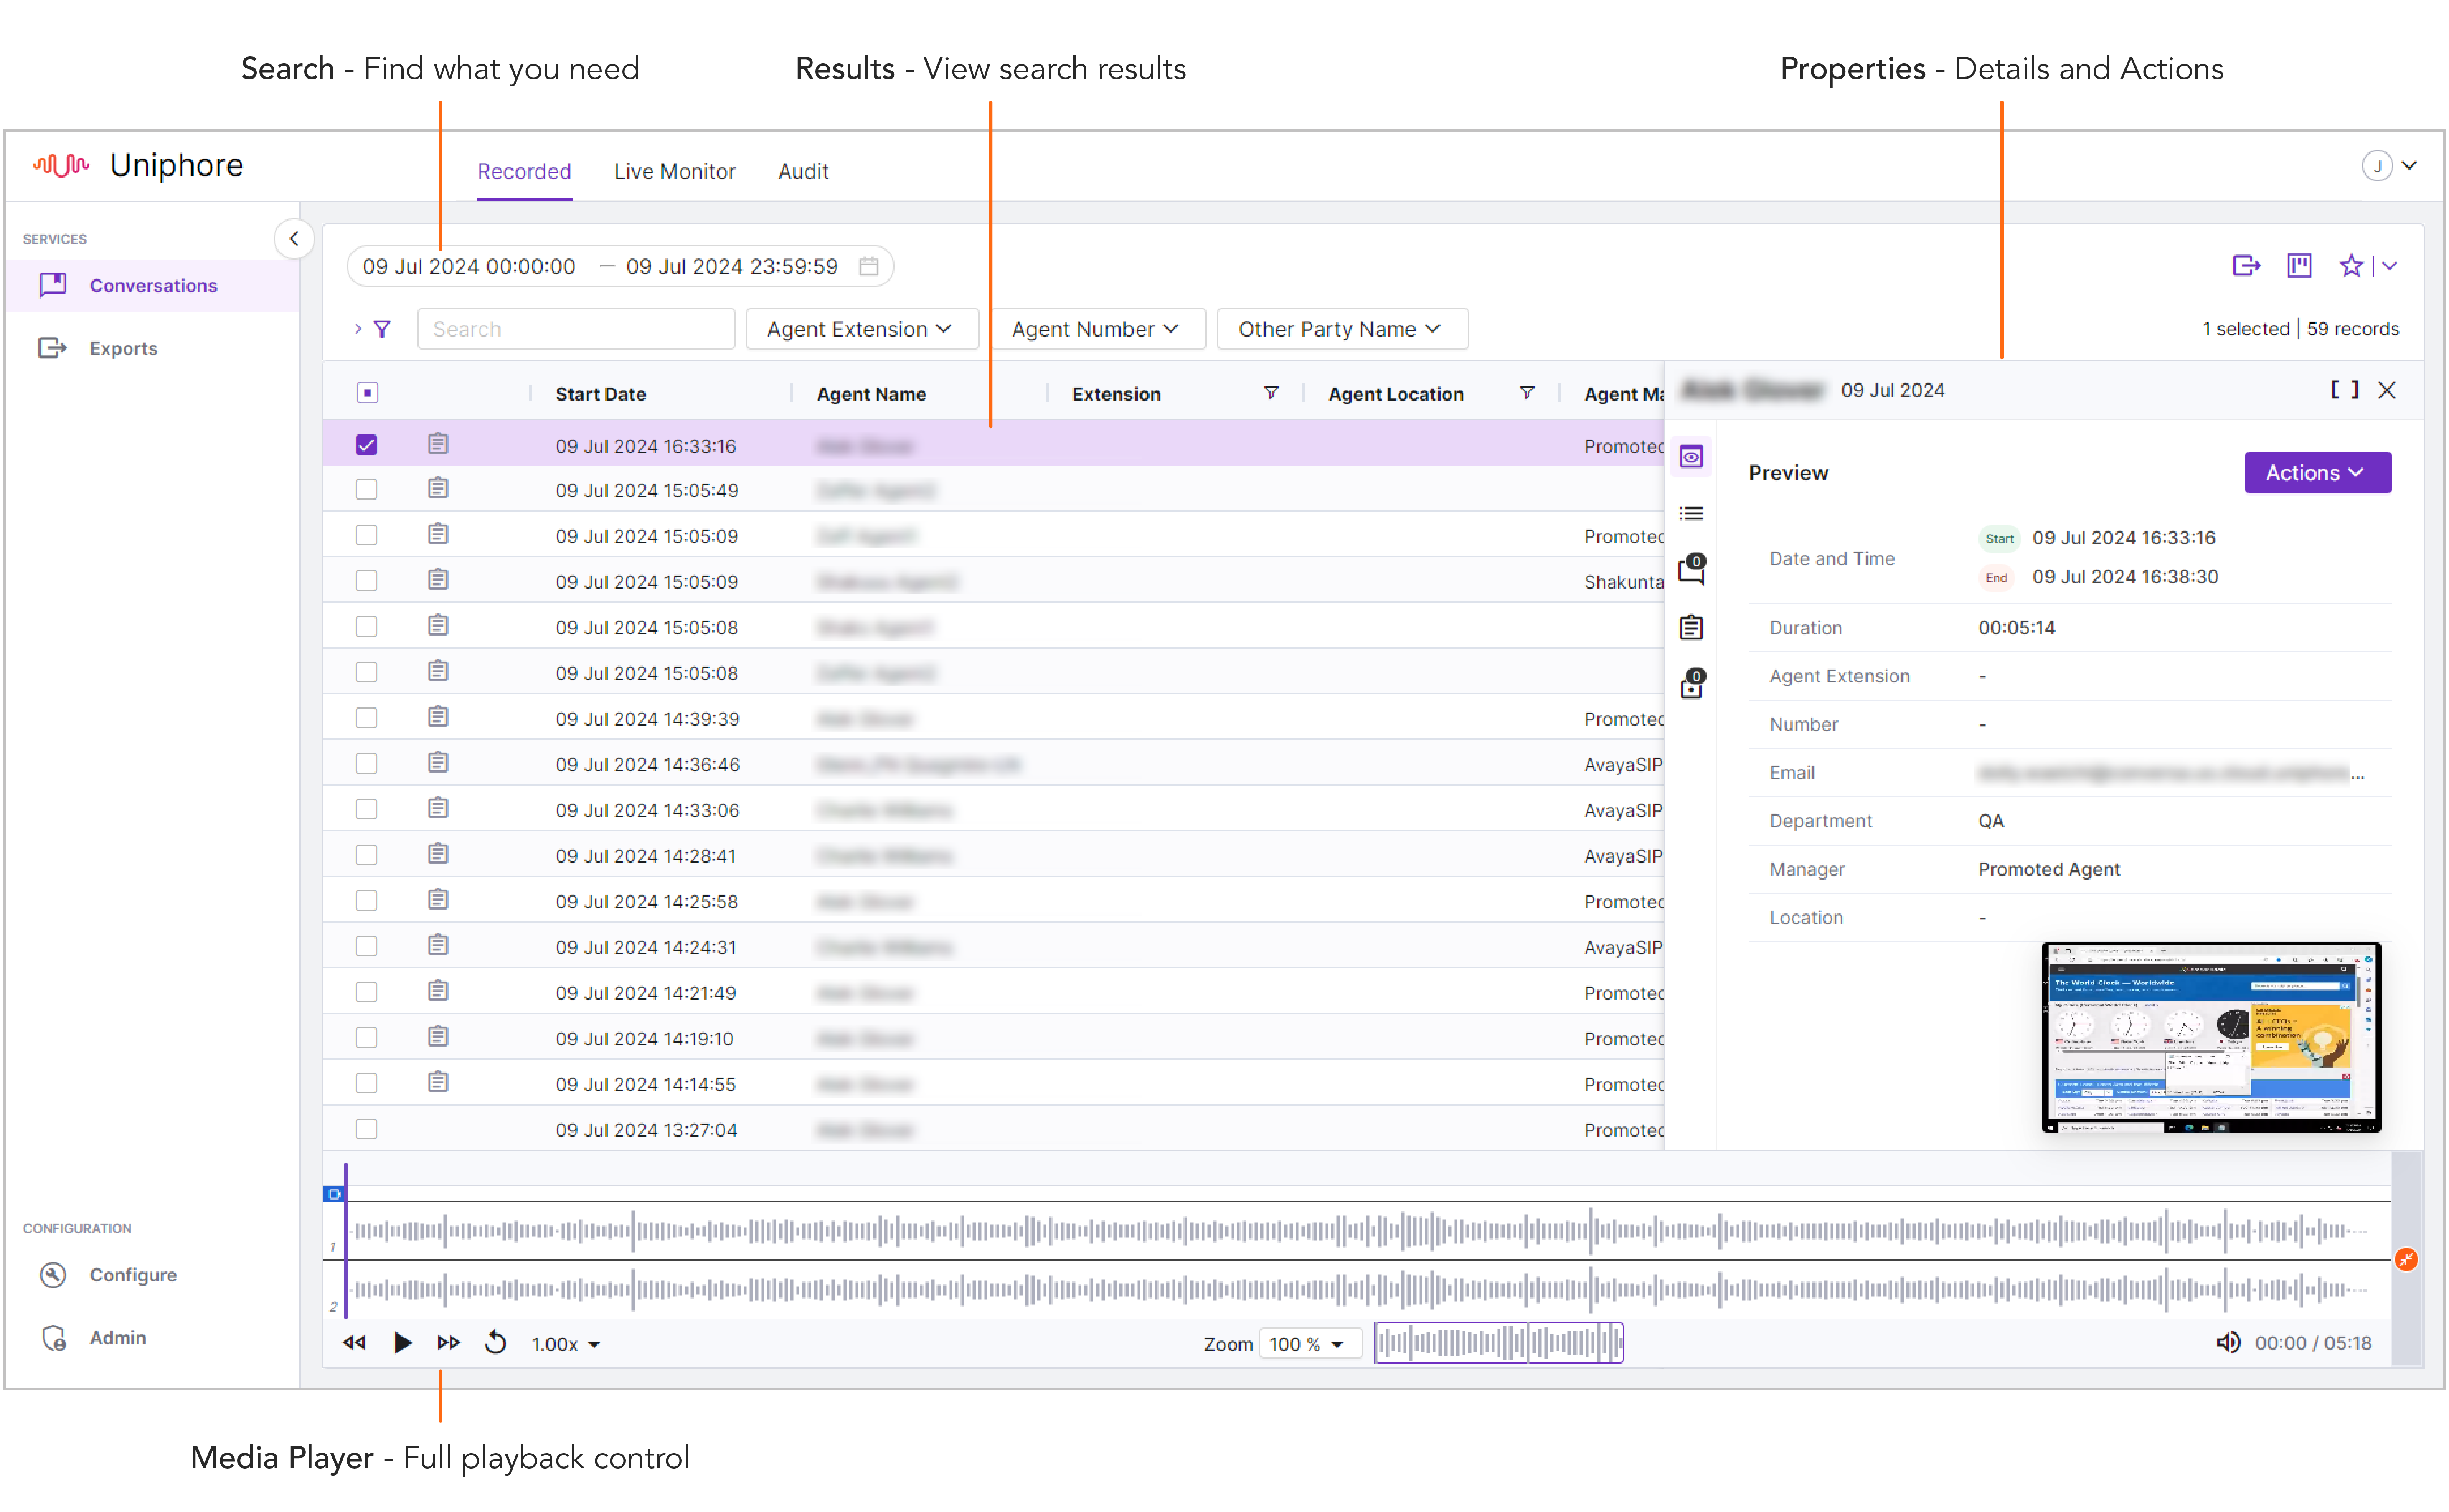Close the properties panel

[x=2387, y=390]
